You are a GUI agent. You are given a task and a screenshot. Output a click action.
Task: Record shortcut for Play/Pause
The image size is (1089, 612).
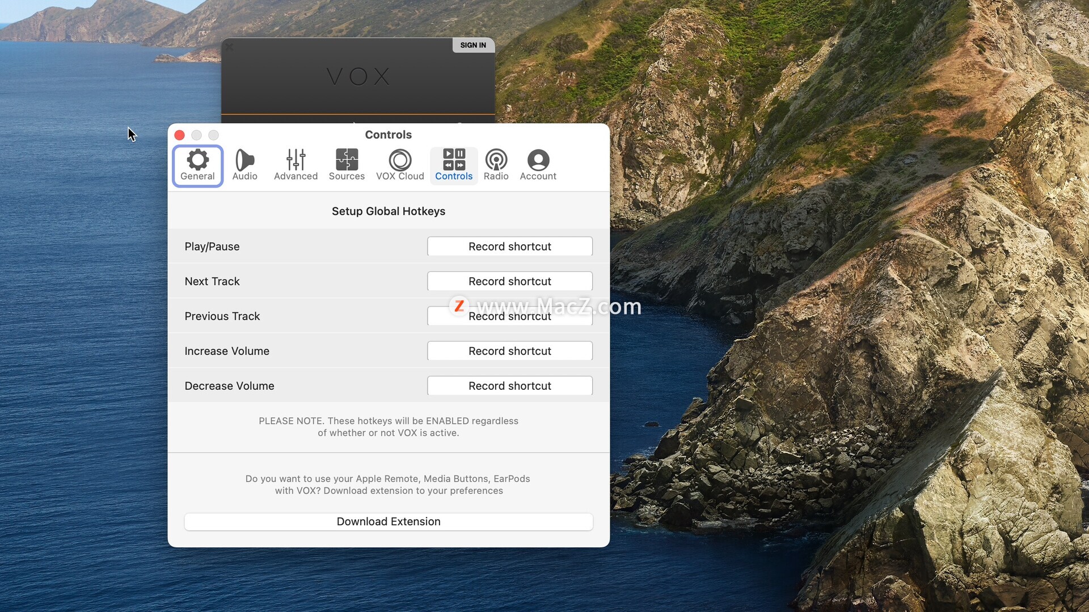click(x=510, y=246)
